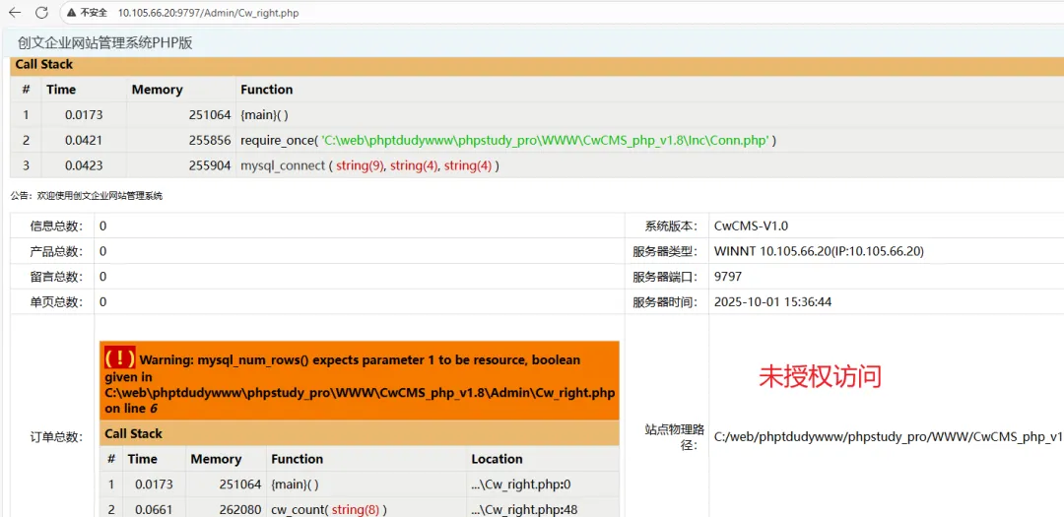Image resolution: width=1064 pixels, height=517 pixels.
Task: Select the Memory header in top call stack
Action: coord(158,90)
